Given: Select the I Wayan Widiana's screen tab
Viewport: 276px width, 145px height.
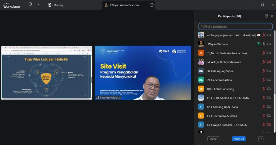Looking at the screenshot, I should 124,5.
